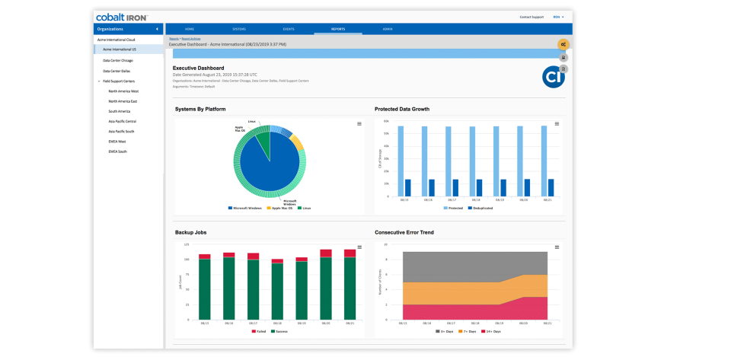Viewport: 731px width, 360px height.
Task: Click the Contact Support link
Action: [x=531, y=18]
